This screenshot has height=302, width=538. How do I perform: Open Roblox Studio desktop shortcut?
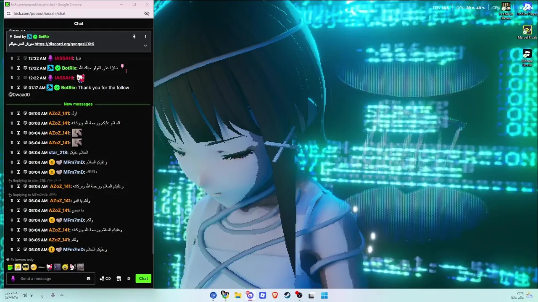pyautogui.click(x=527, y=58)
